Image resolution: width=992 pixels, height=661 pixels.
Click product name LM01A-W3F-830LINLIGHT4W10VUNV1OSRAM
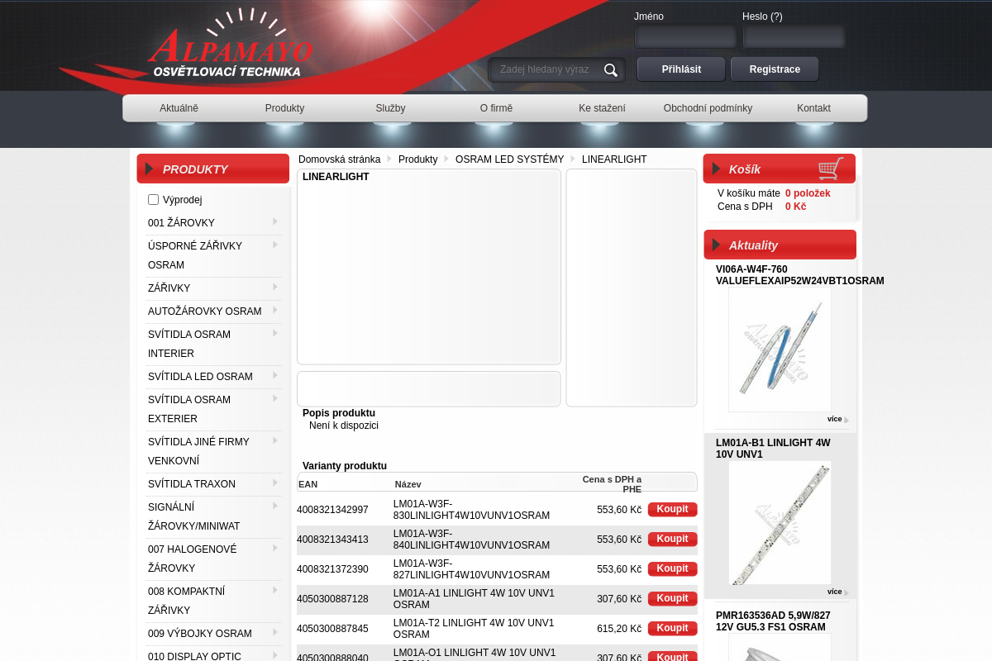[x=471, y=510]
